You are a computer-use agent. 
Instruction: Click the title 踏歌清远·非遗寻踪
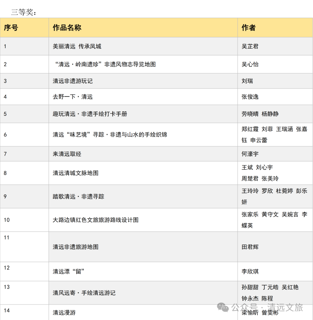78,196
